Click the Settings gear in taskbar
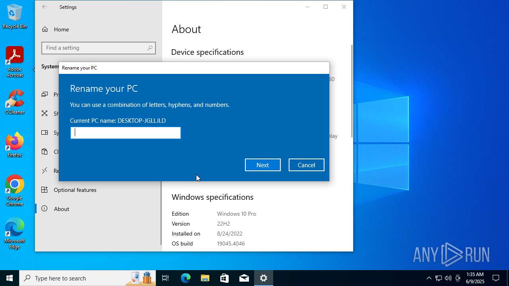 264,278
